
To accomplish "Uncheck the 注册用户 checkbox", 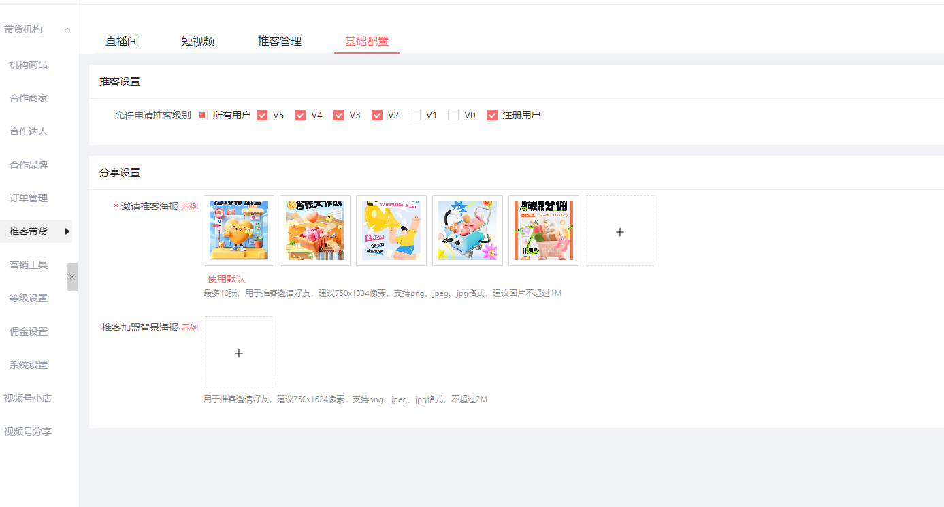I will (492, 116).
